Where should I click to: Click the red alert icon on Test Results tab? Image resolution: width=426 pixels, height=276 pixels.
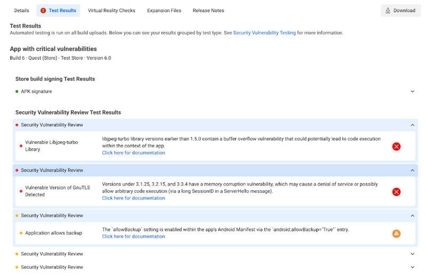pos(43,11)
